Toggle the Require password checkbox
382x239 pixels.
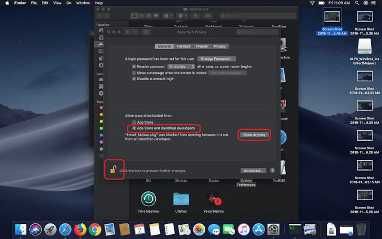coord(134,67)
